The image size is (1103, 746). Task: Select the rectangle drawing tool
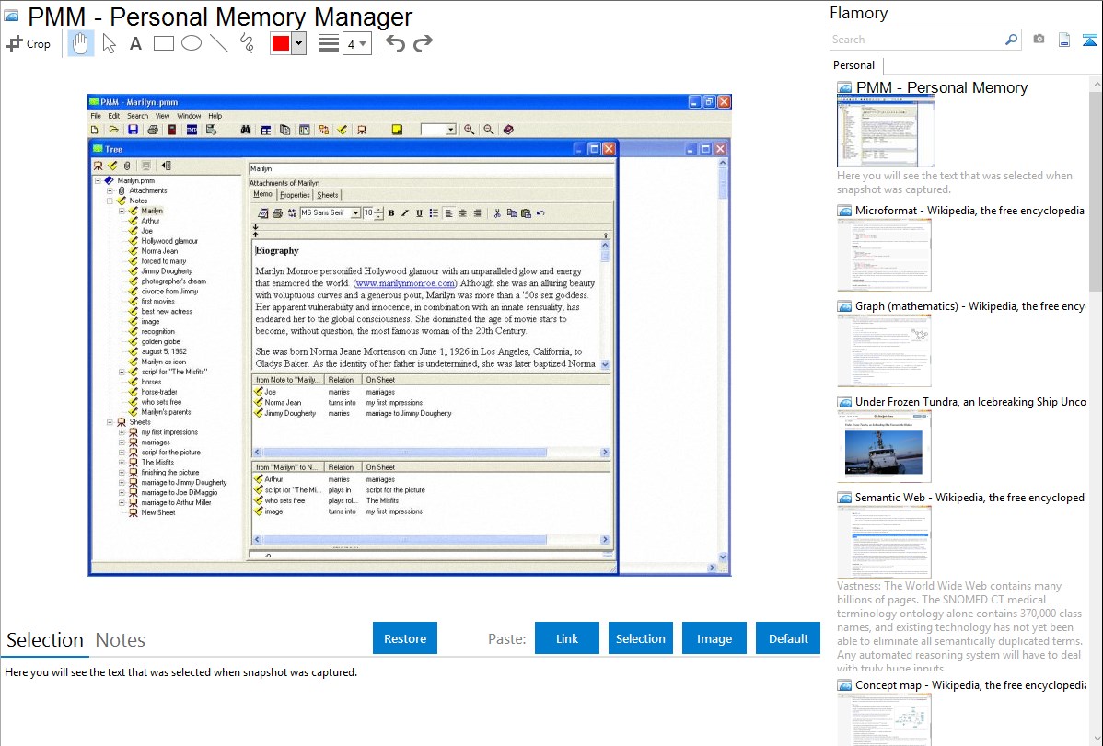click(x=163, y=43)
